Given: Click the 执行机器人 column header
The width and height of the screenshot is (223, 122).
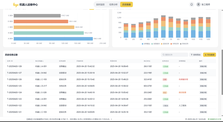Looking at the screenshot, I should tap(39, 61).
